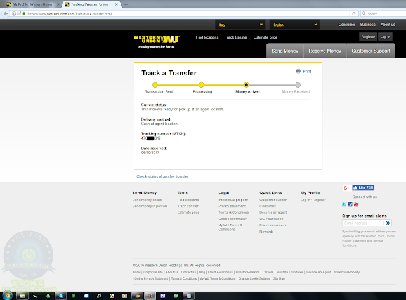Click the green padlock in the address bar
The height and width of the screenshot is (300, 406).
pos(24,14)
